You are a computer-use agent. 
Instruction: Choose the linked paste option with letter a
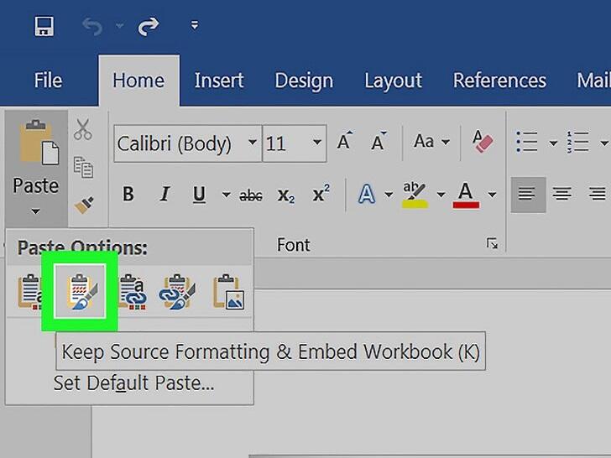[133, 292]
